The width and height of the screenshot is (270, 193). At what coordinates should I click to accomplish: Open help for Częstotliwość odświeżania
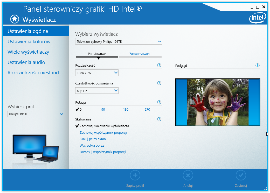159,83
